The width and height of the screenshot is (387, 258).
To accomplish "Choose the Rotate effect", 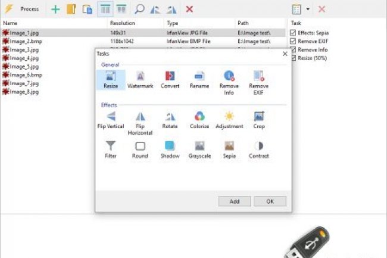I will (x=170, y=120).
